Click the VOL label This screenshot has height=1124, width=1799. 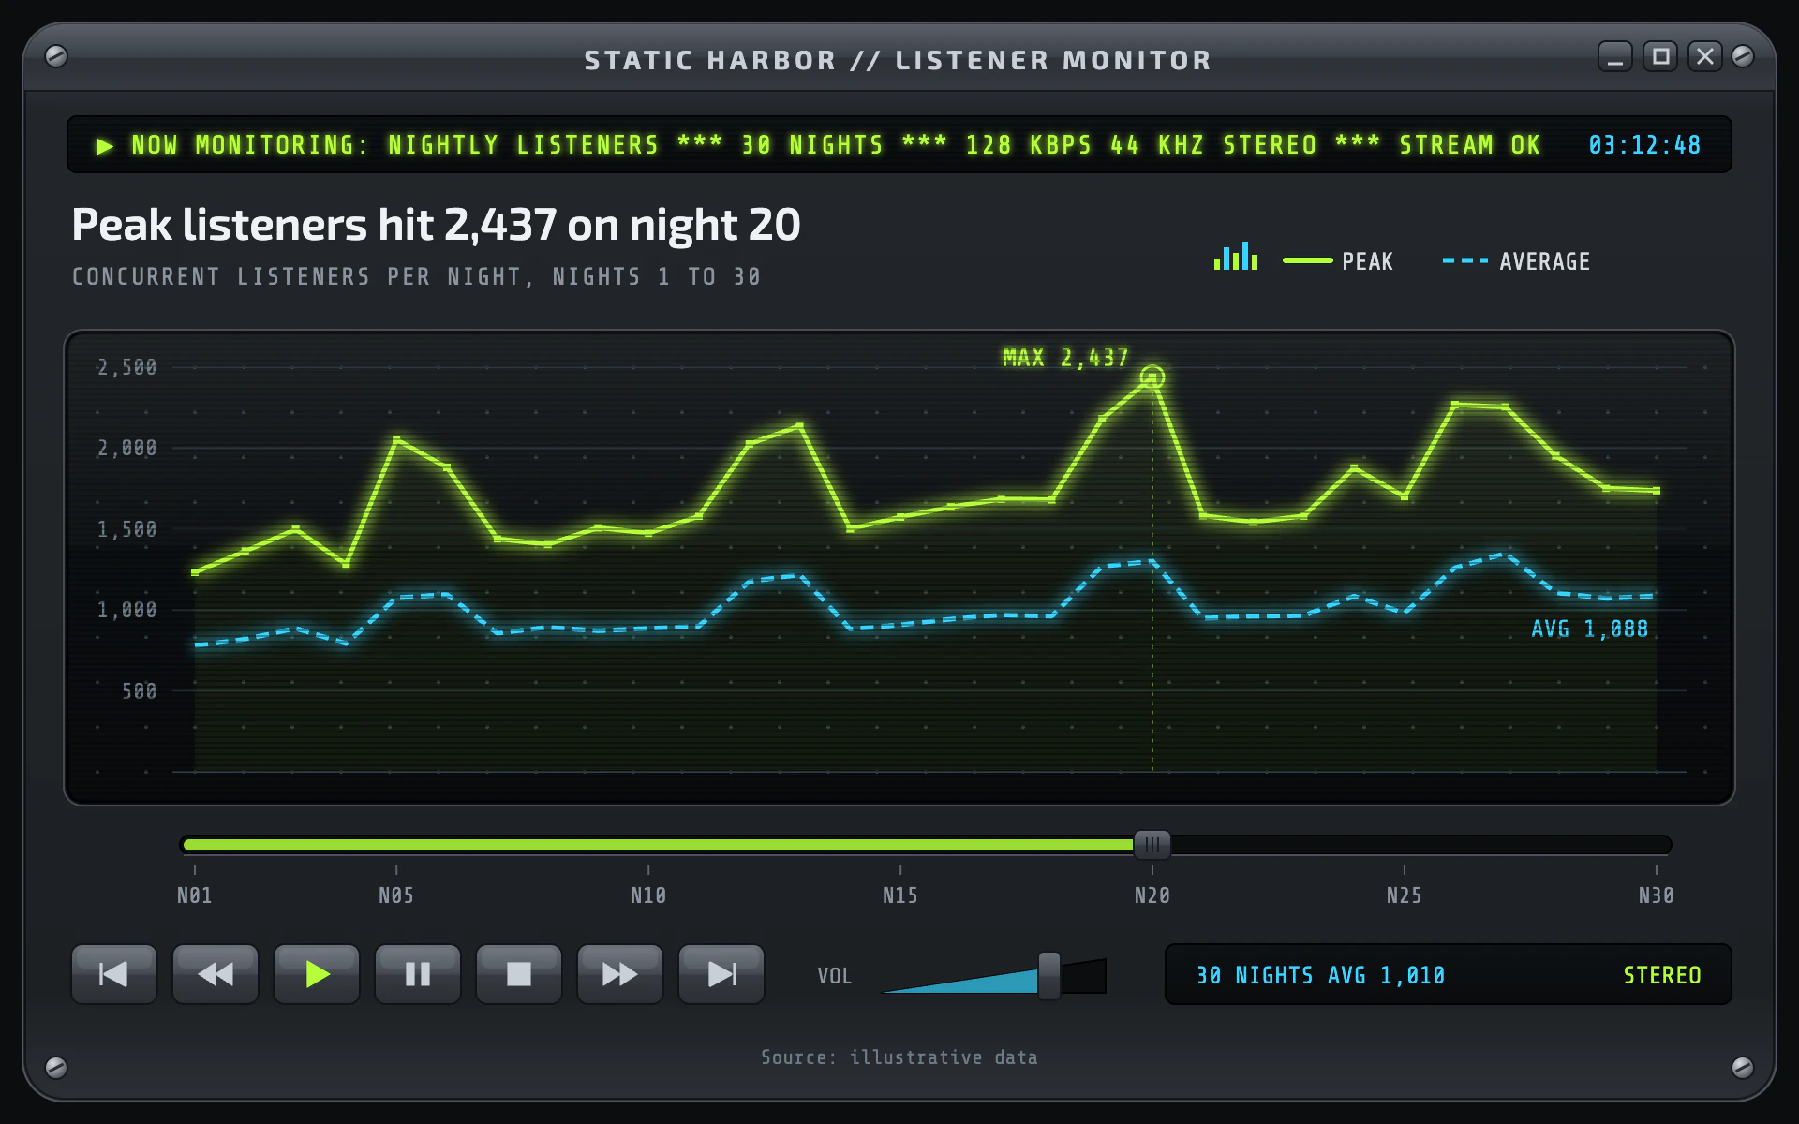click(834, 976)
